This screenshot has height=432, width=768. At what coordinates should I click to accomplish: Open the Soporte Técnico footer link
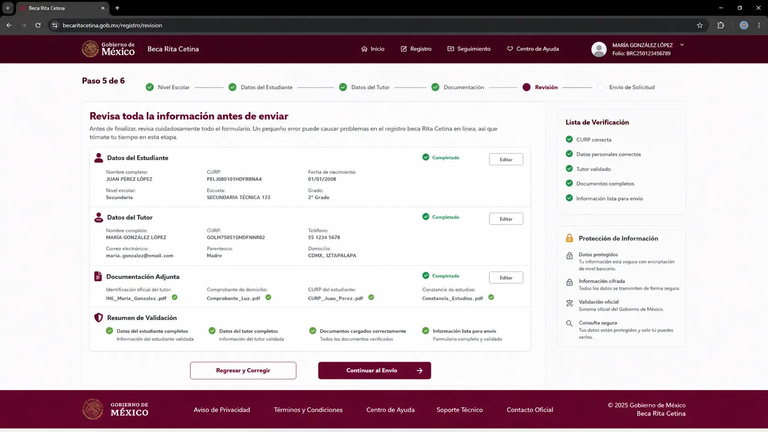pos(460,410)
